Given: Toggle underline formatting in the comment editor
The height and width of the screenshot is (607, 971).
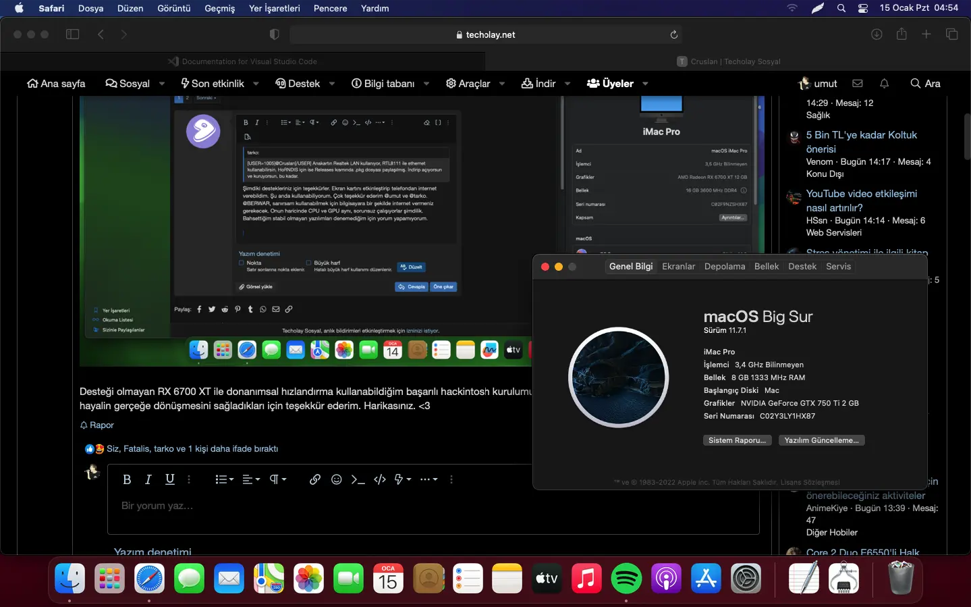Looking at the screenshot, I should pyautogui.click(x=170, y=479).
